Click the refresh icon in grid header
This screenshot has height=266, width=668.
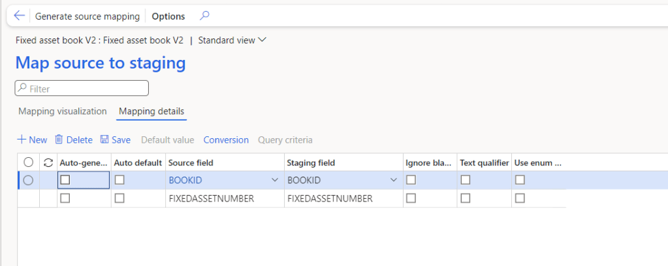coord(48,162)
